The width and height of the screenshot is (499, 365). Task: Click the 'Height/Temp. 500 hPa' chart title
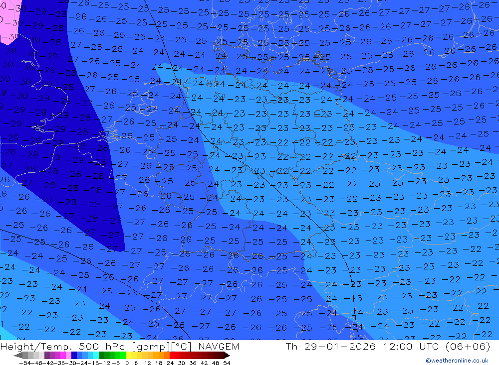64,346
